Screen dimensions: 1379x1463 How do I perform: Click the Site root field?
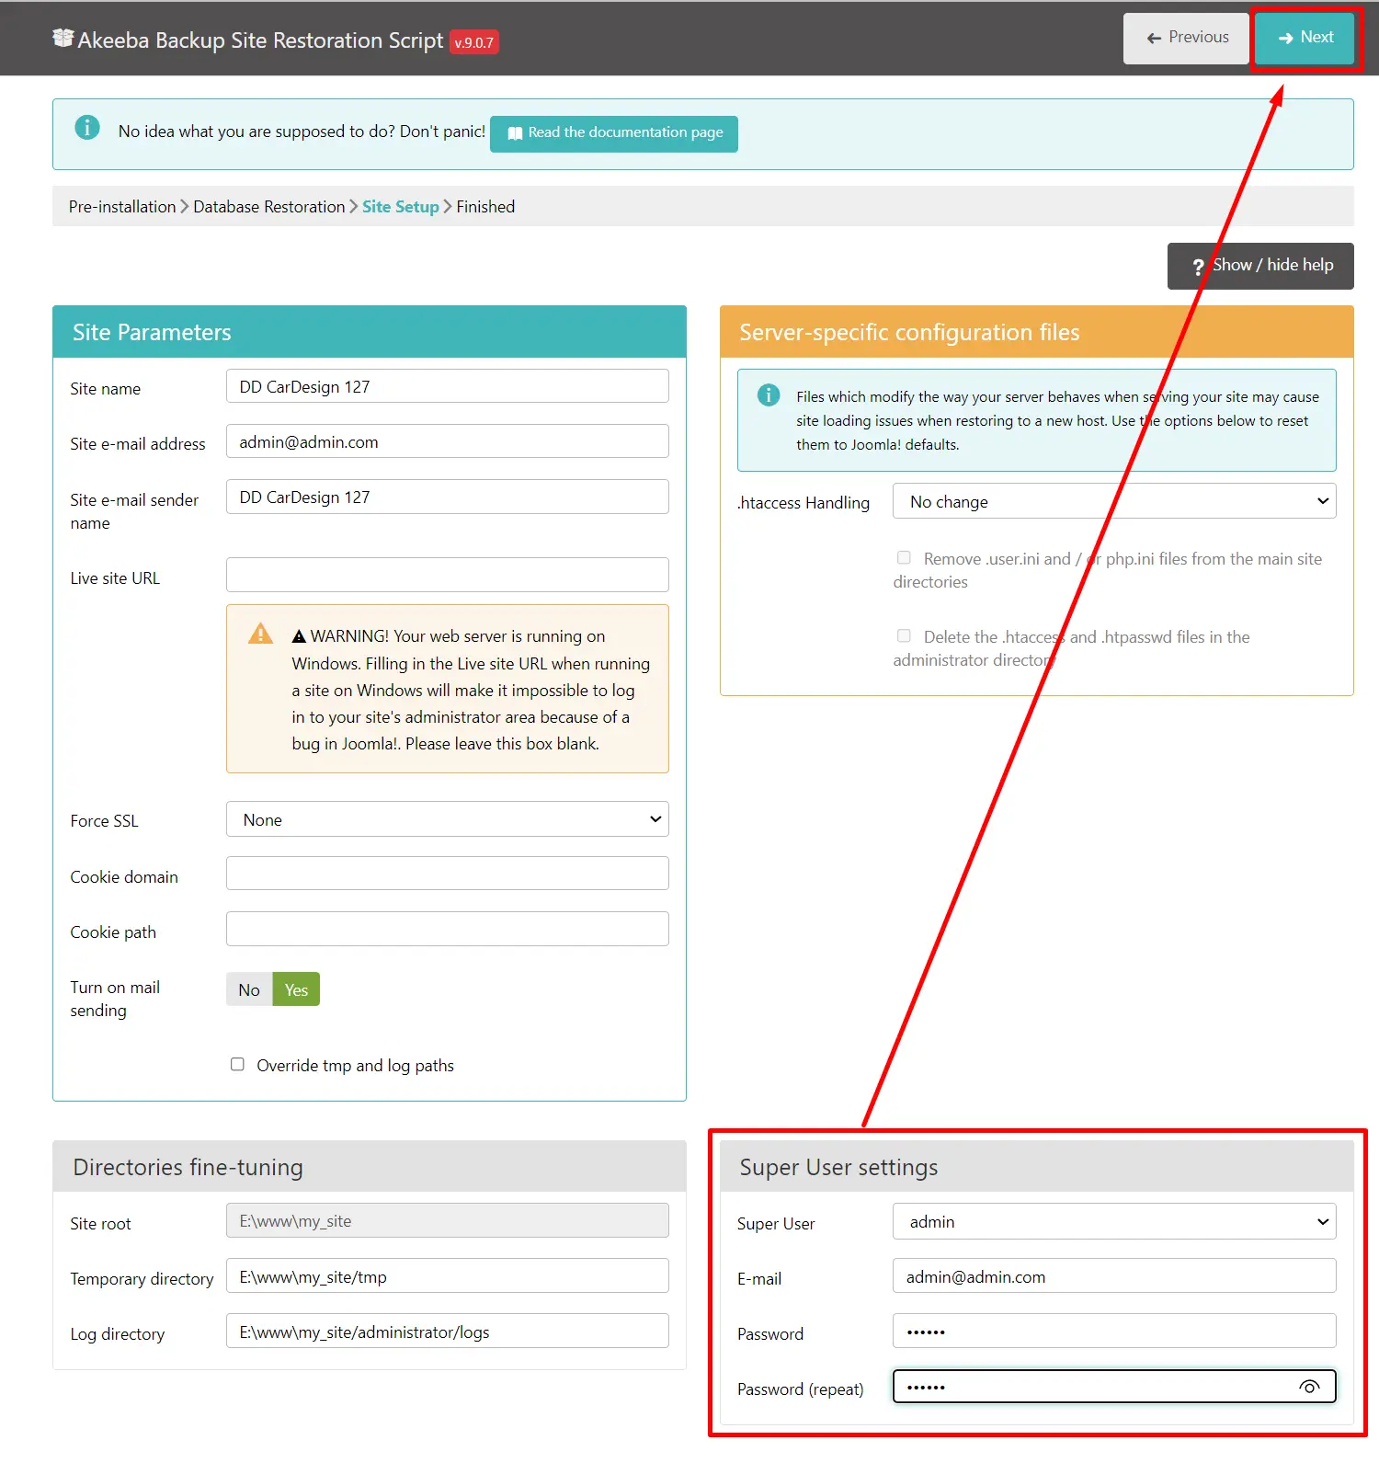448,1220
